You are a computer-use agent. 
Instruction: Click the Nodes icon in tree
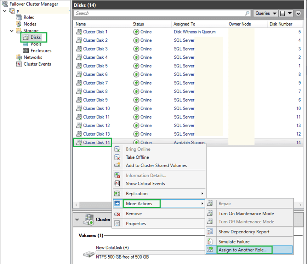click(19, 24)
